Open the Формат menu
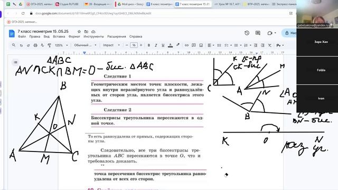Viewport: 338px width, 190px height. click(x=74, y=36)
